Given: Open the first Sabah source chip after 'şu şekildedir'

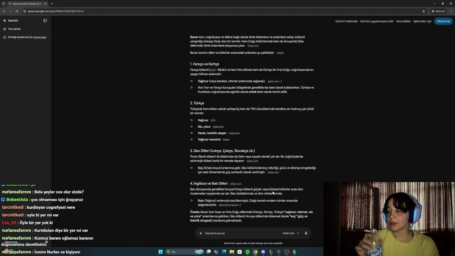Looking at the screenshot, I should click(x=280, y=53).
